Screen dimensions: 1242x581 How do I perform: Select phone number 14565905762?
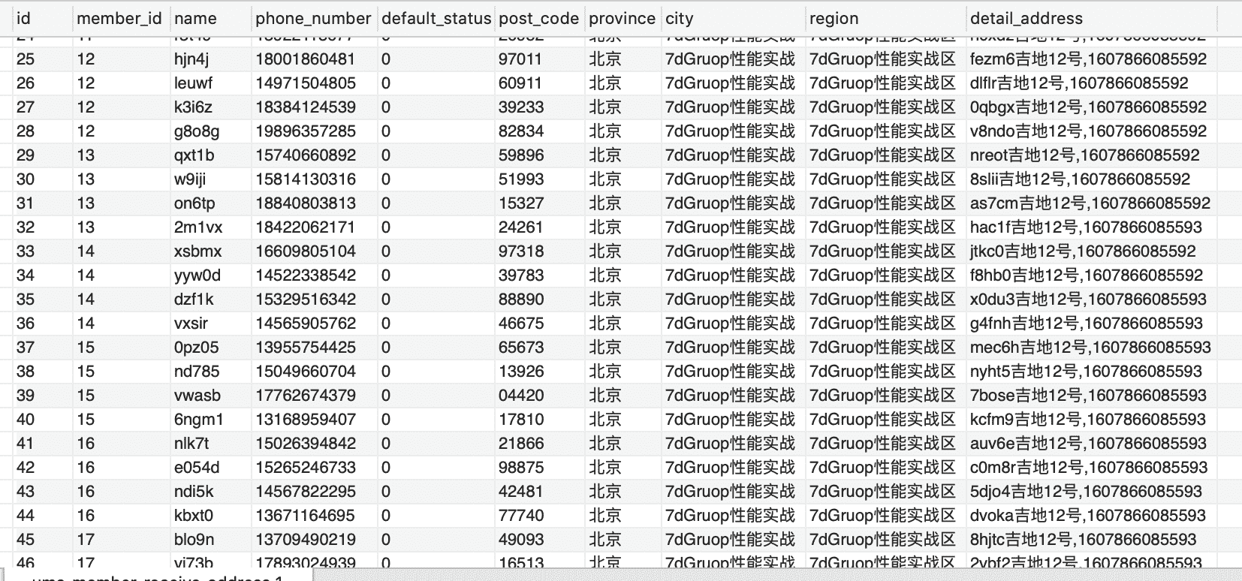click(x=306, y=324)
